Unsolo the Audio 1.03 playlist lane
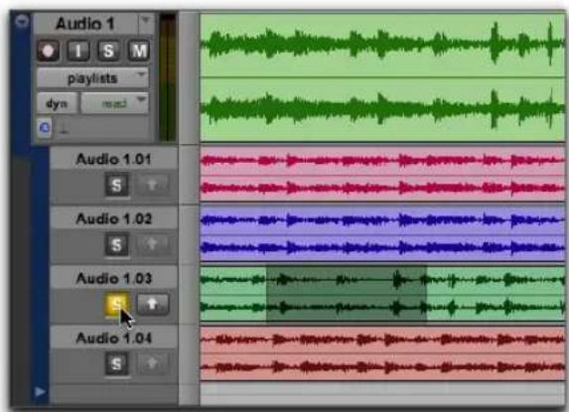The width and height of the screenshot is (569, 412). [116, 304]
